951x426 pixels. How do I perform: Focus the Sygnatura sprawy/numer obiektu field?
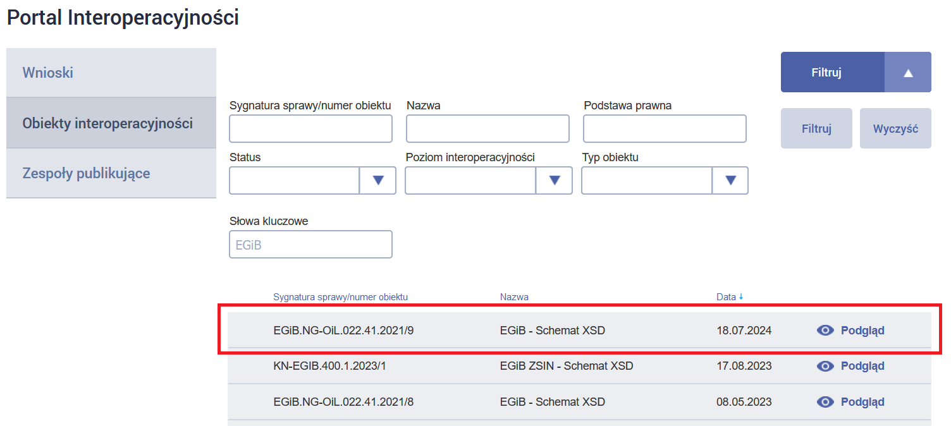tap(310, 129)
